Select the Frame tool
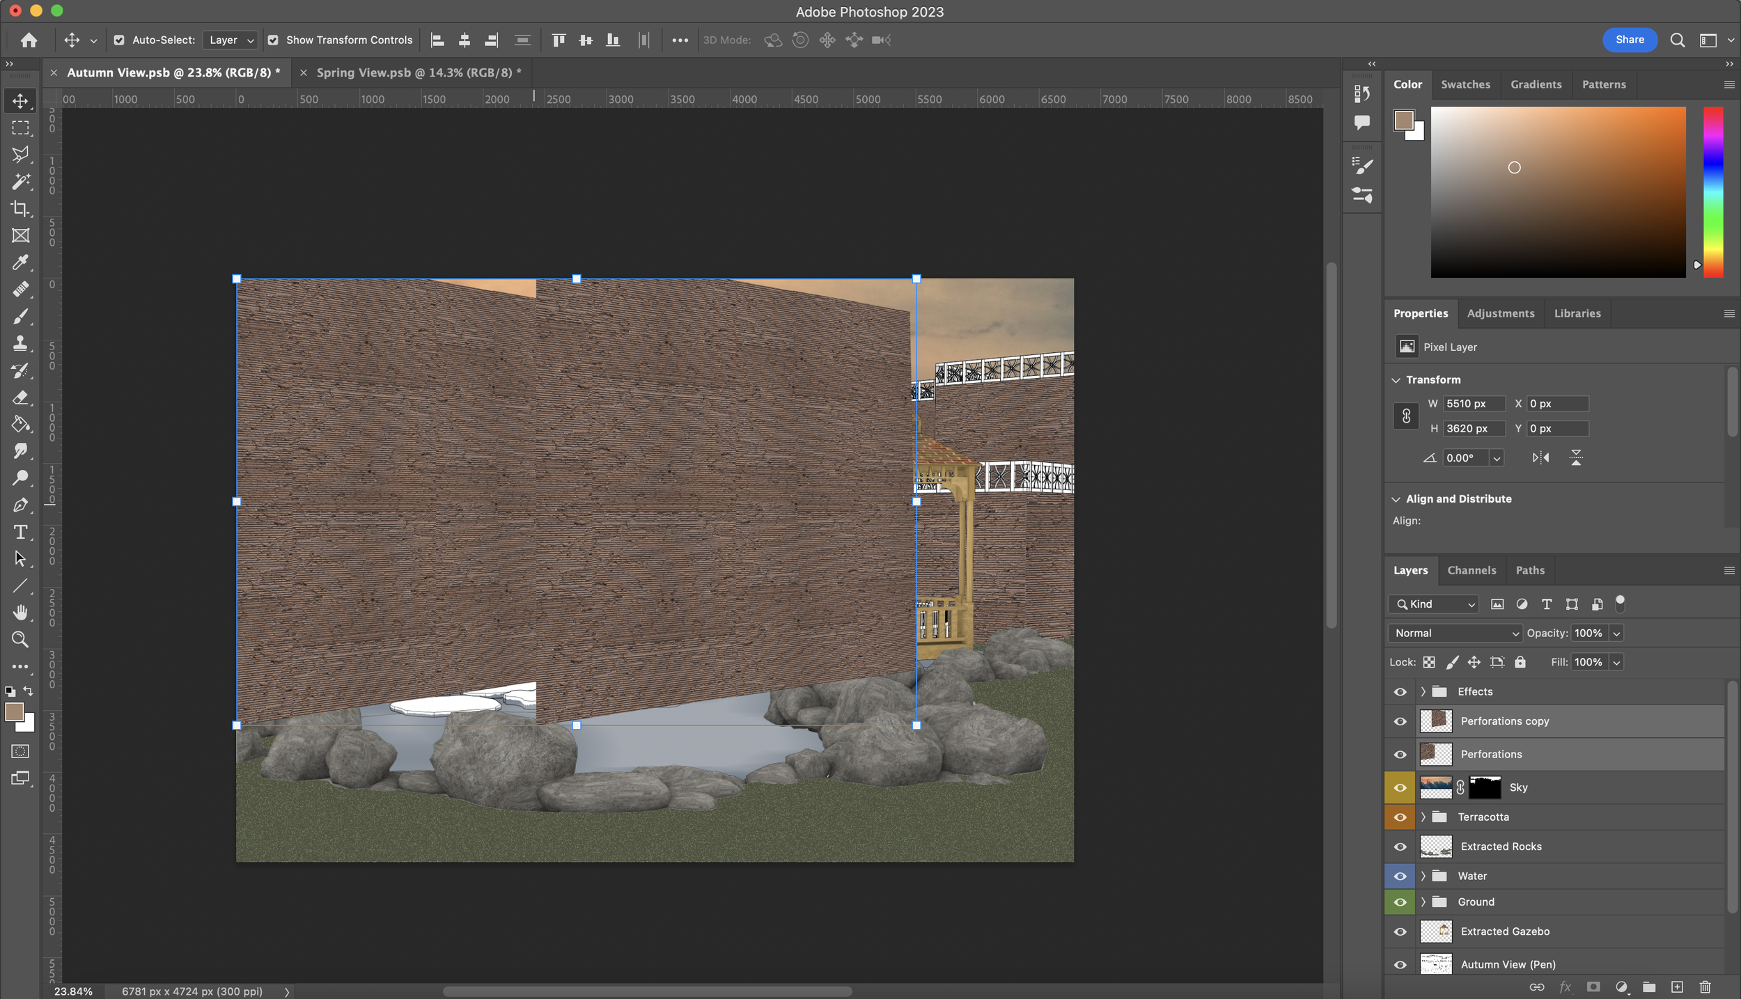The width and height of the screenshot is (1741, 999). (x=20, y=235)
